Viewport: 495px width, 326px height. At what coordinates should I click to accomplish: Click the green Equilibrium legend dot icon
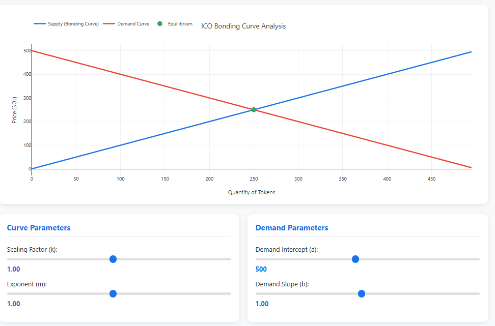[160, 23]
